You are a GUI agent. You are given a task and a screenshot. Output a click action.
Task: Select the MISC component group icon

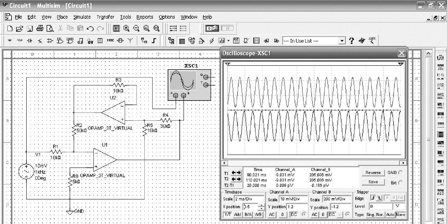pos(111,41)
